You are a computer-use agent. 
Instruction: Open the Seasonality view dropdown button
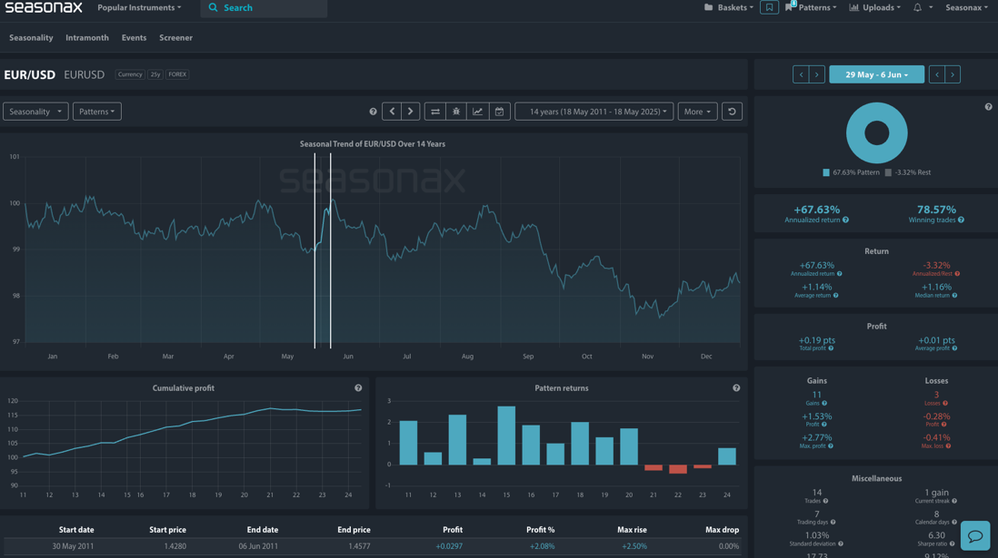point(35,112)
